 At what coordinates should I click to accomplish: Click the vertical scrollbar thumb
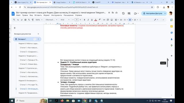[167, 63]
